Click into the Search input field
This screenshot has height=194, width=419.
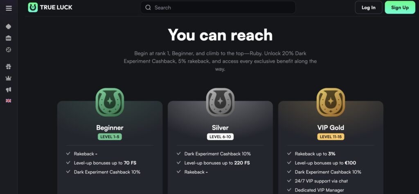click(221, 7)
